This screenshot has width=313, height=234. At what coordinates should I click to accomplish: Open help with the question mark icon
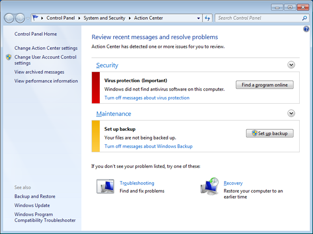(x=306, y=29)
